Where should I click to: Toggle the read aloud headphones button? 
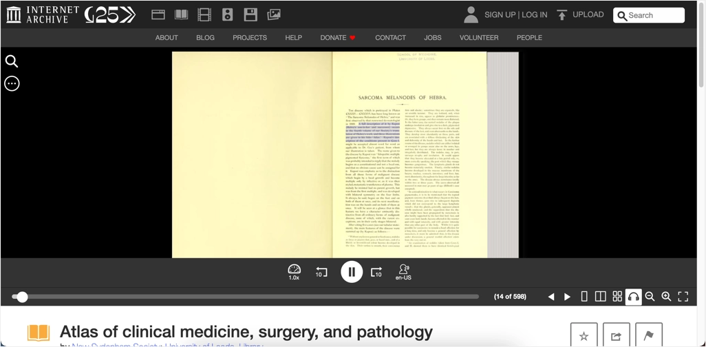pyautogui.click(x=634, y=297)
